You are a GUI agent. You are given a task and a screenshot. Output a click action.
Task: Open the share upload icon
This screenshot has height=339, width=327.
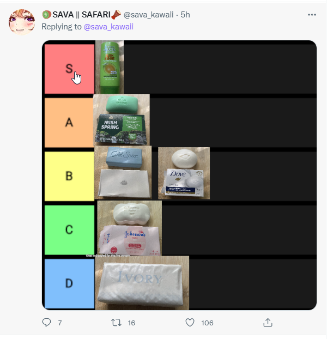point(268,322)
